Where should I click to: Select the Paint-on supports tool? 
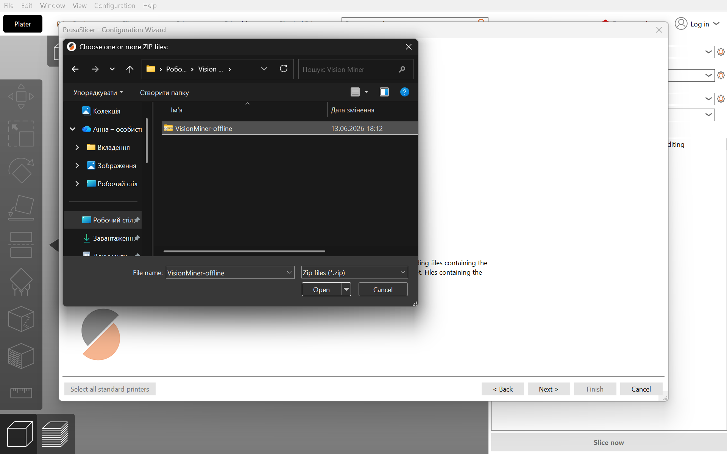point(21,282)
